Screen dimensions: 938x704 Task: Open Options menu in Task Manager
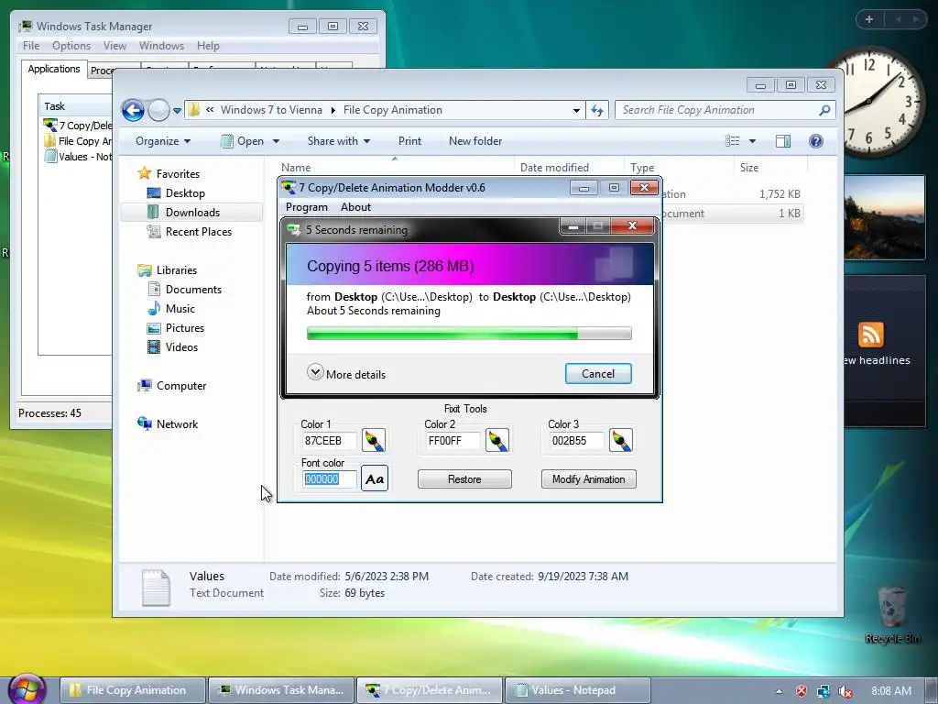pyautogui.click(x=71, y=46)
